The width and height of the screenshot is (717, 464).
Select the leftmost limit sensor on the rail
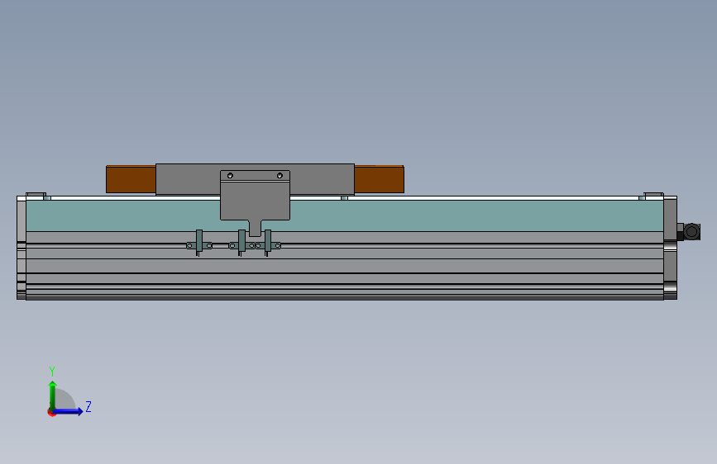click(199, 243)
